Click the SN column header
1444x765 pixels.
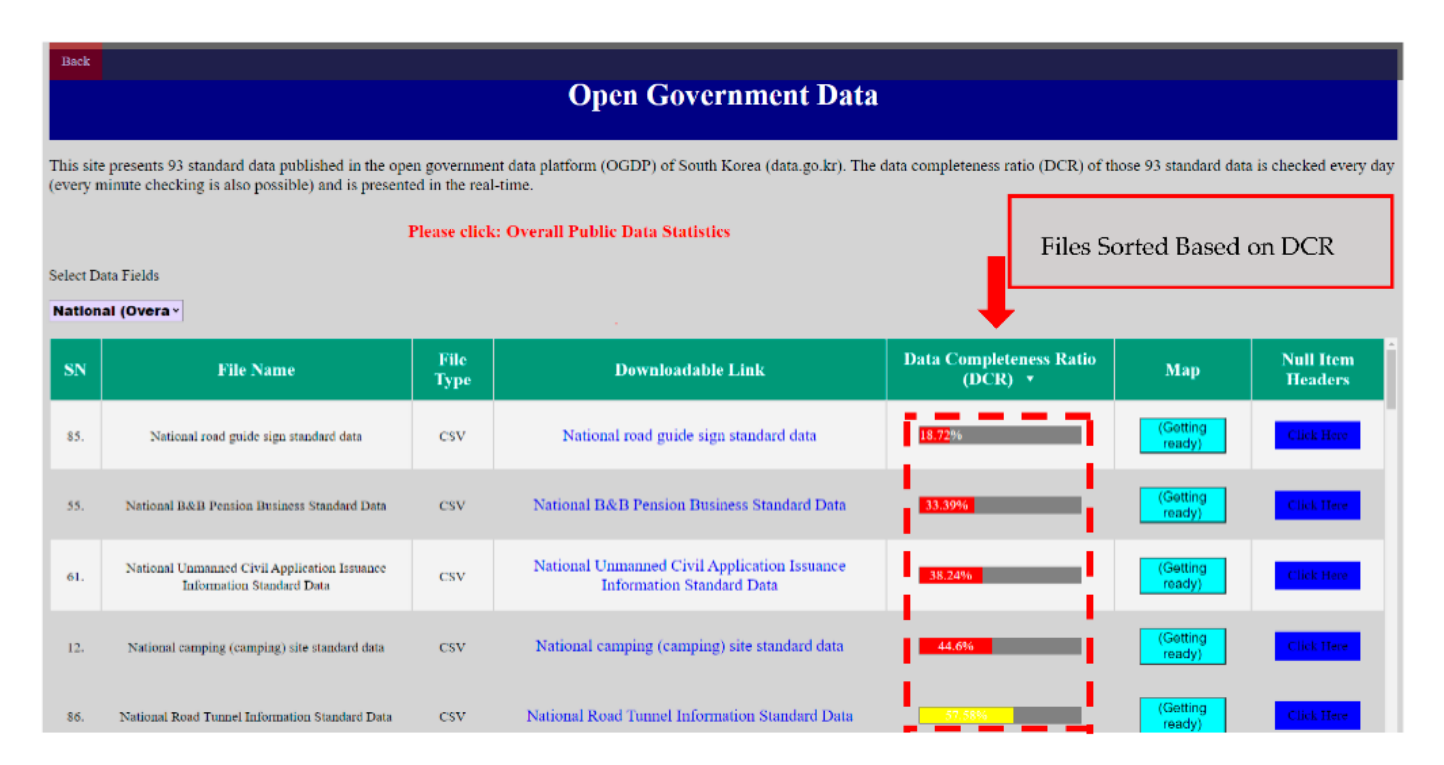pyautogui.click(x=75, y=370)
